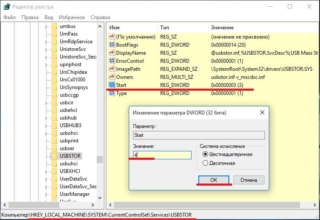Click the tree pane vertical scrollbar thumb
This screenshot has height=220, width=320.
pos(100,159)
